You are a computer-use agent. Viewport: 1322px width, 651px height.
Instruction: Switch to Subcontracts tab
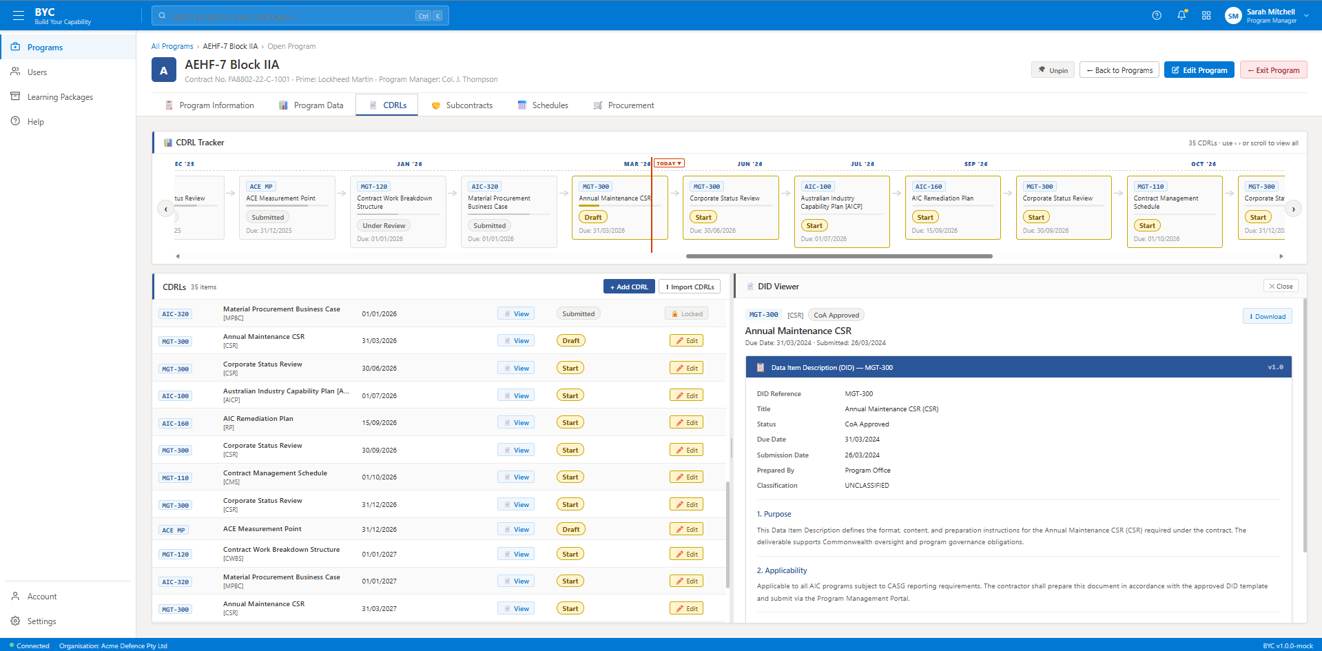462,105
